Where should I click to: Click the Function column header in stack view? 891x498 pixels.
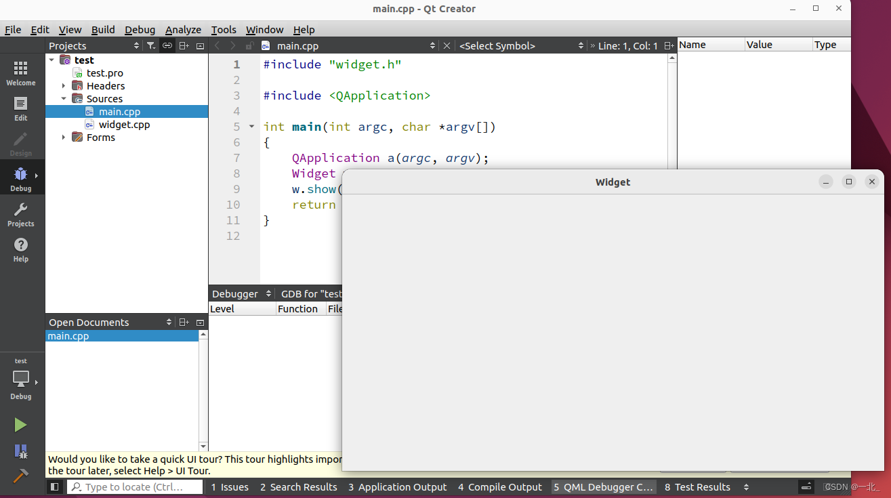[301, 309]
